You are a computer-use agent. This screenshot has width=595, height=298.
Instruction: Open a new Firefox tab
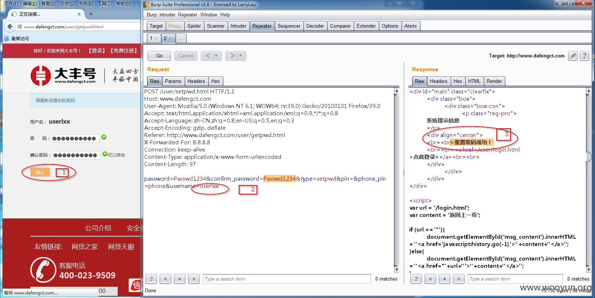pos(91,14)
